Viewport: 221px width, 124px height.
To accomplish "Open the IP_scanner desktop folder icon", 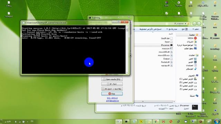I will point(215,36).
